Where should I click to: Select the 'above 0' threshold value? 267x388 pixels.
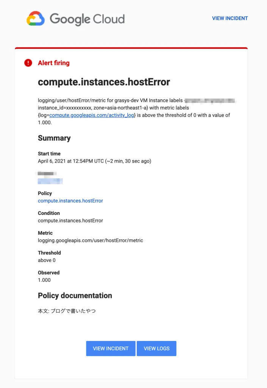47,260
